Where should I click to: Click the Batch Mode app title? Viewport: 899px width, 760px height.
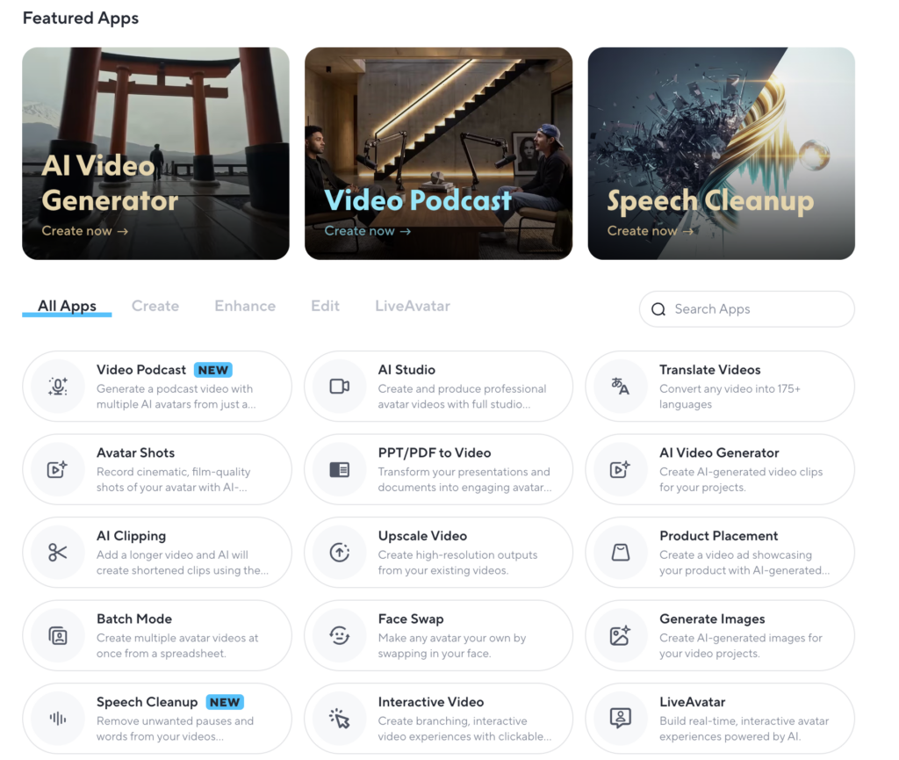coord(134,619)
